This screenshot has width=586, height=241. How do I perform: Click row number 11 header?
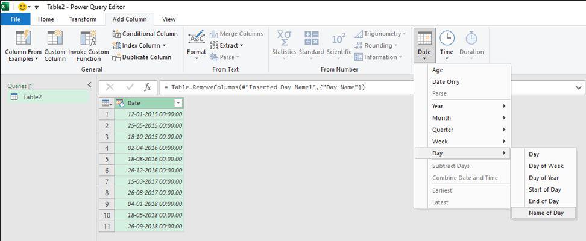[107, 227]
